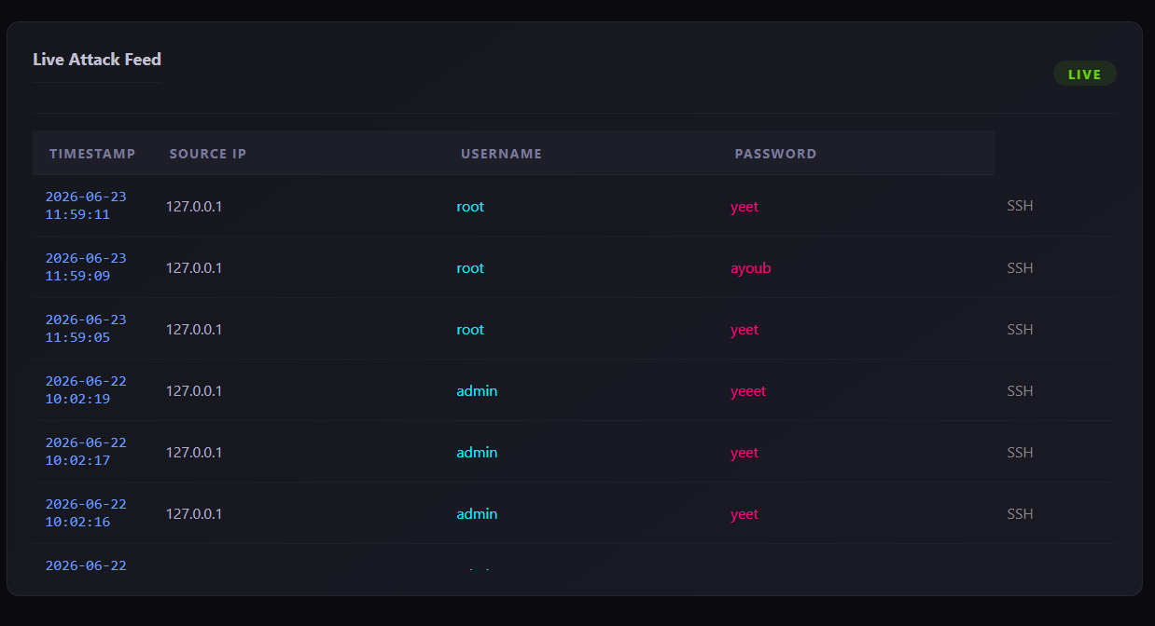
Task: Click the USERNAME column header
Action: (501, 154)
